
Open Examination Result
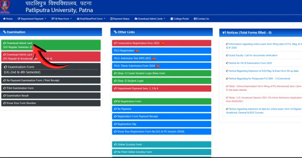tap(51, 96)
